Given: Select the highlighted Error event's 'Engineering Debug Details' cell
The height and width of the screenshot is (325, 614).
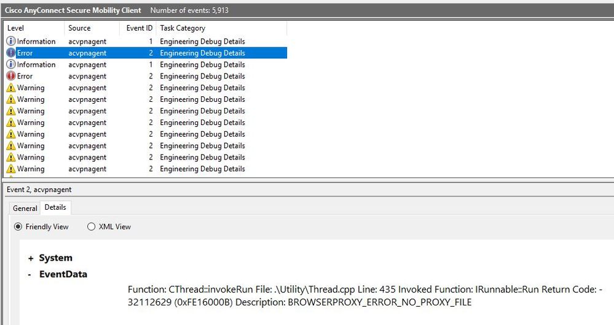Looking at the screenshot, I should coord(202,53).
